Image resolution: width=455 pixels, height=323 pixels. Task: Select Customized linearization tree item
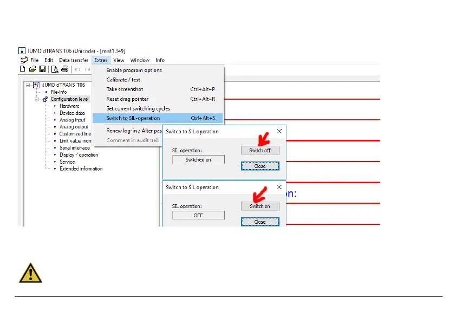(75, 134)
